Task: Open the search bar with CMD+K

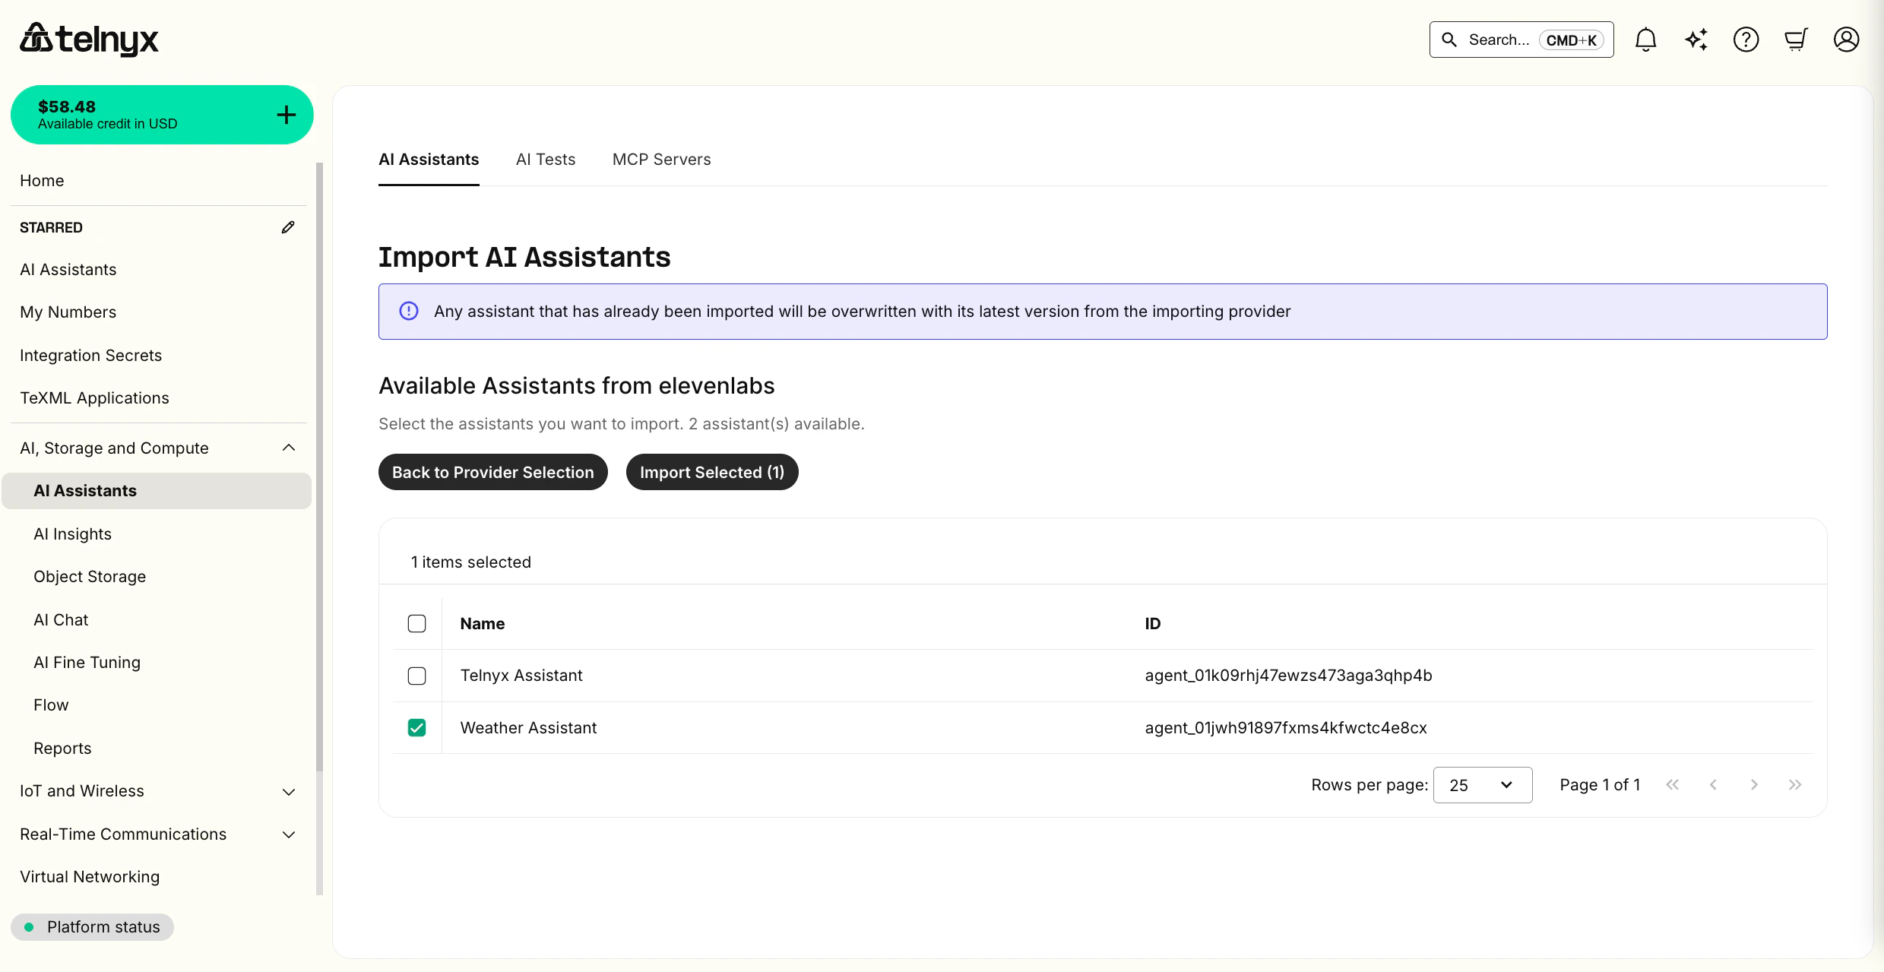Action: pos(1520,40)
